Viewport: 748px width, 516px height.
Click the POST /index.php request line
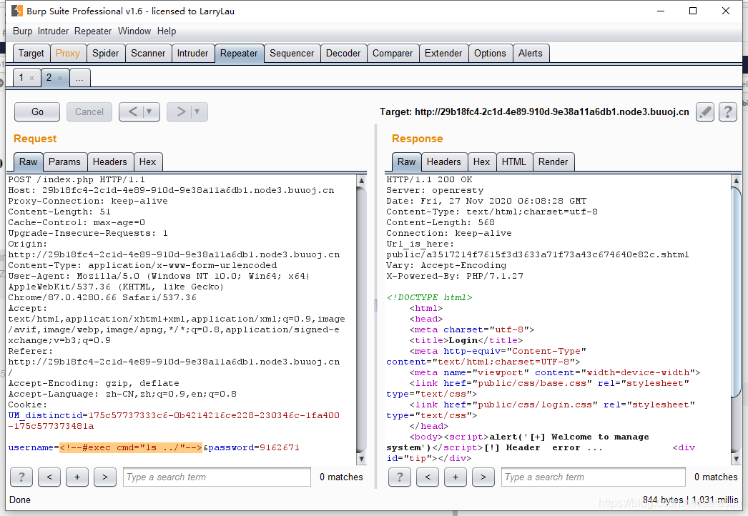pyautogui.click(x=77, y=180)
